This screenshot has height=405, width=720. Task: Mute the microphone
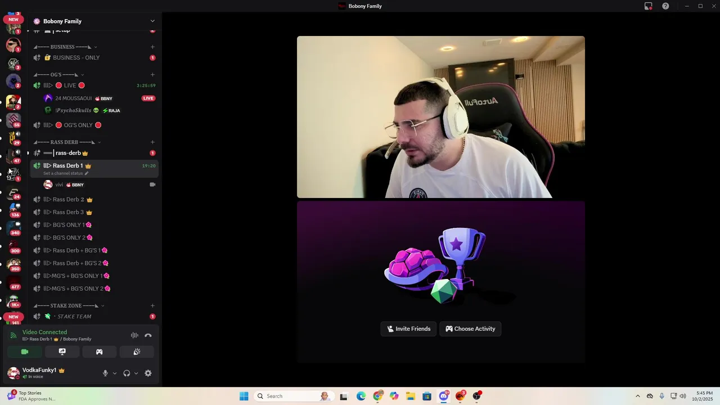pos(105,373)
